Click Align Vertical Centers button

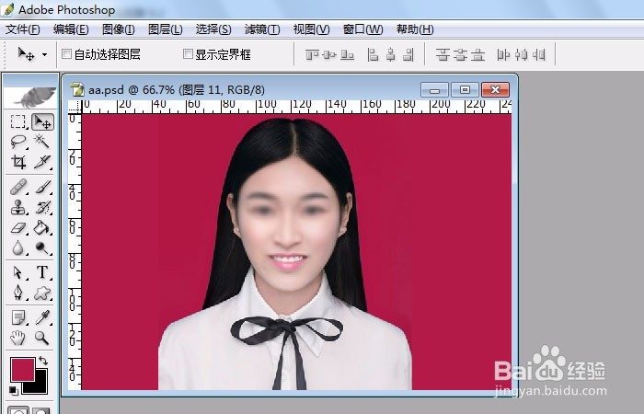pyautogui.click(x=329, y=54)
